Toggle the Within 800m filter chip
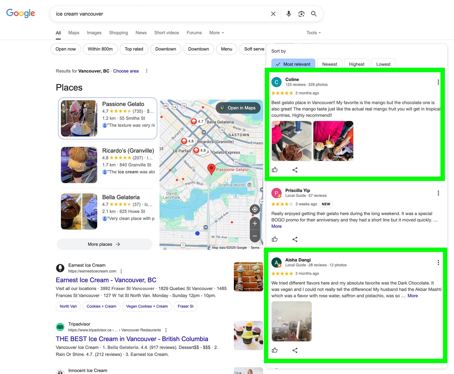Screen dimensions: 454x374 [100, 49]
